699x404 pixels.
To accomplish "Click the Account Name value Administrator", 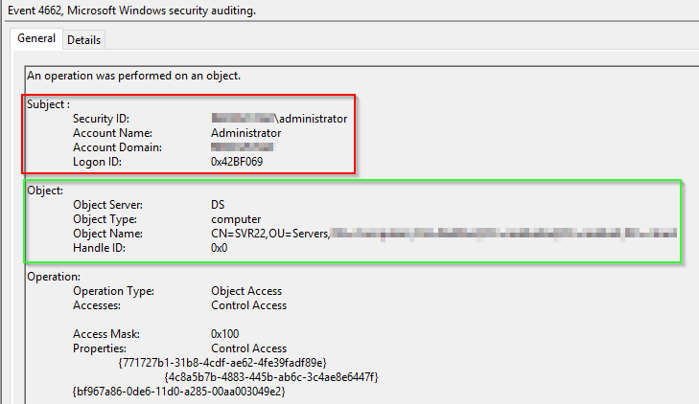I will click(x=246, y=133).
